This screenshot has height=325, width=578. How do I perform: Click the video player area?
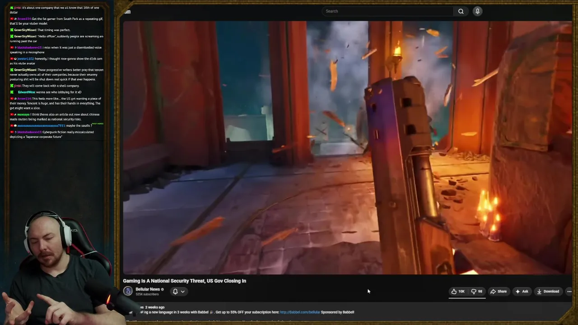click(x=347, y=147)
